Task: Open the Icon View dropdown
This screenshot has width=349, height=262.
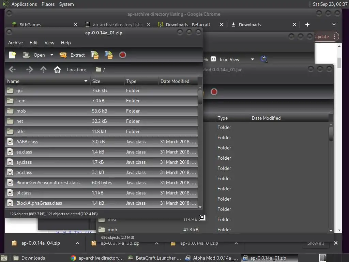Action: pos(237,59)
